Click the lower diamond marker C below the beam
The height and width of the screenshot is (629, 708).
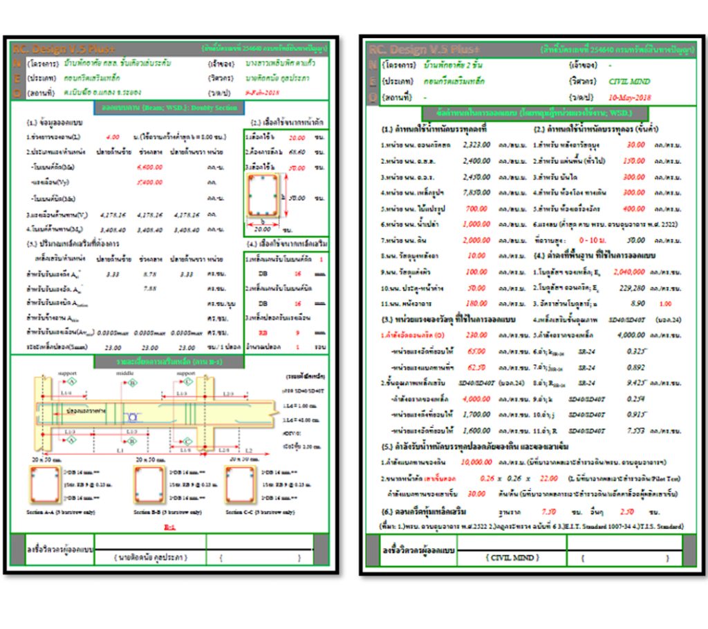188,441
